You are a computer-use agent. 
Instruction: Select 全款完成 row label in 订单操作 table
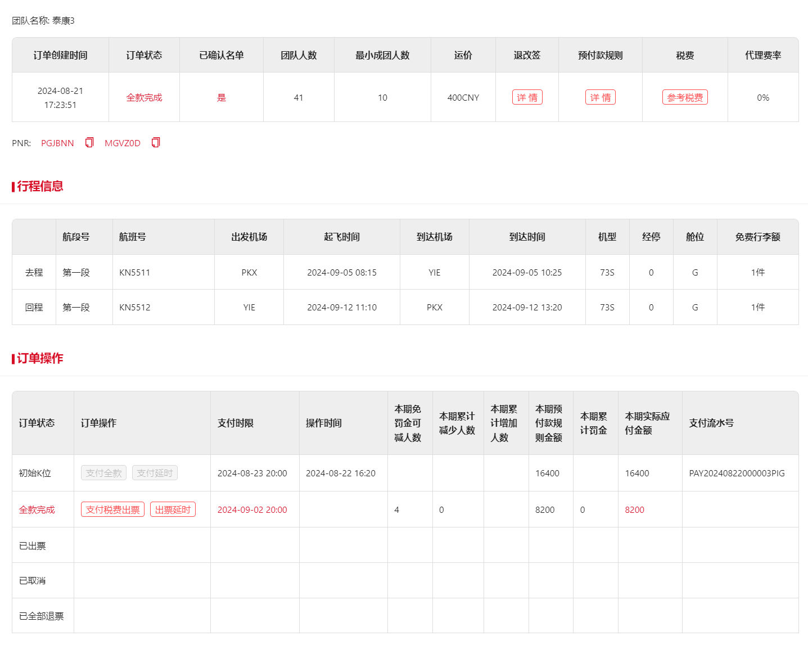pyautogui.click(x=37, y=510)
